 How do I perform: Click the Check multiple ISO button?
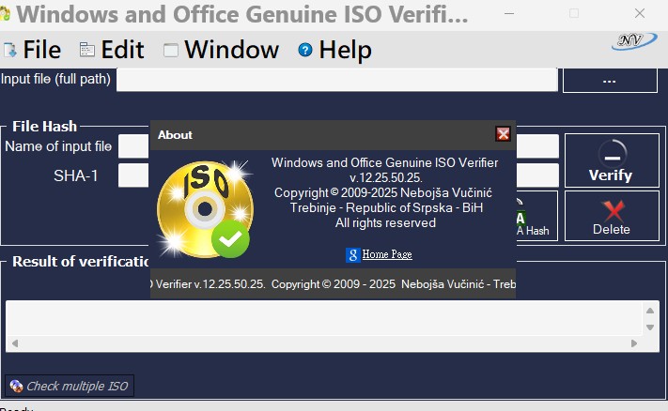[70, 386]
